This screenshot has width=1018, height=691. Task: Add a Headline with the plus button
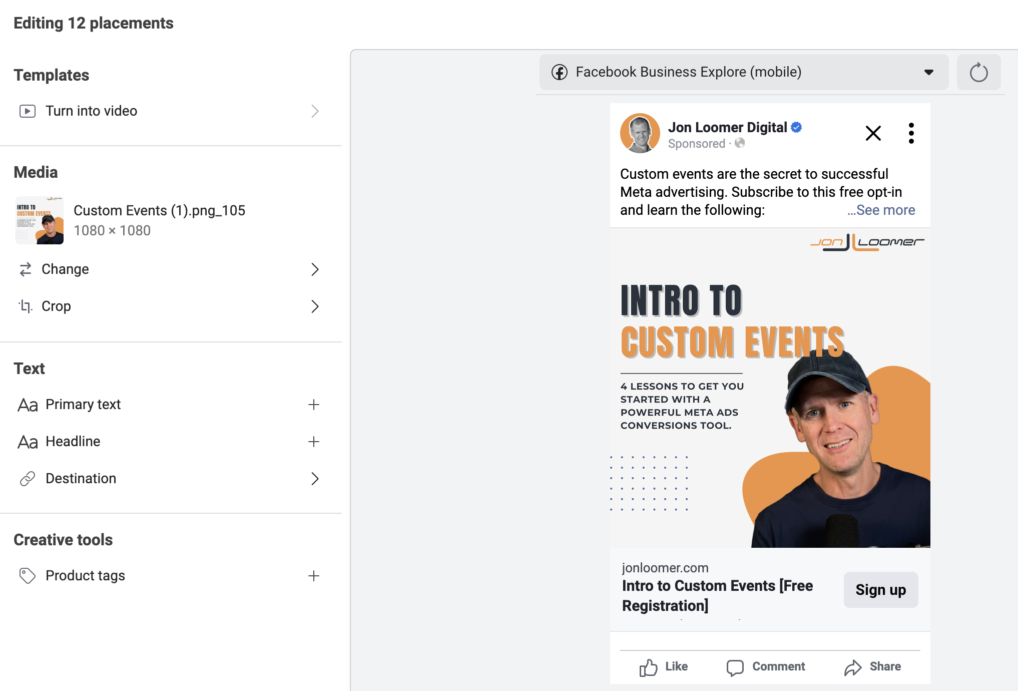click(313, 442)
